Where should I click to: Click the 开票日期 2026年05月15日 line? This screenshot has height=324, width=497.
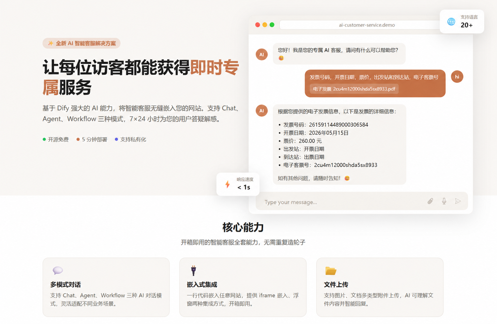pyautogui.click(x=316, y=133)
